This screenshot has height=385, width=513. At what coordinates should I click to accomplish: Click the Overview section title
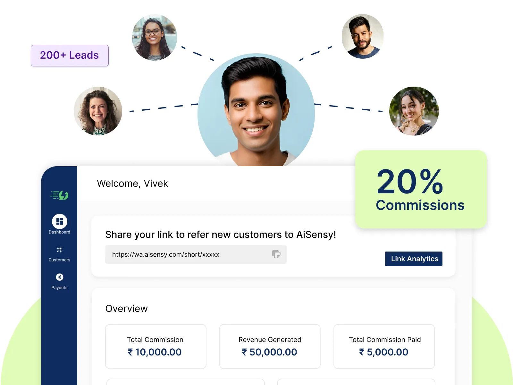pos(127,308)
